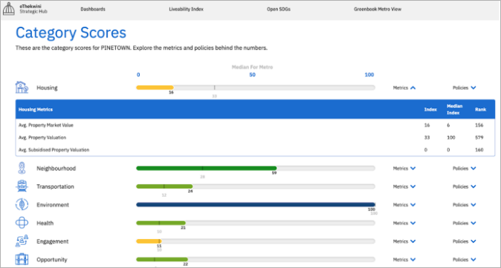Go to the Open SDGs link

[279, 9]
